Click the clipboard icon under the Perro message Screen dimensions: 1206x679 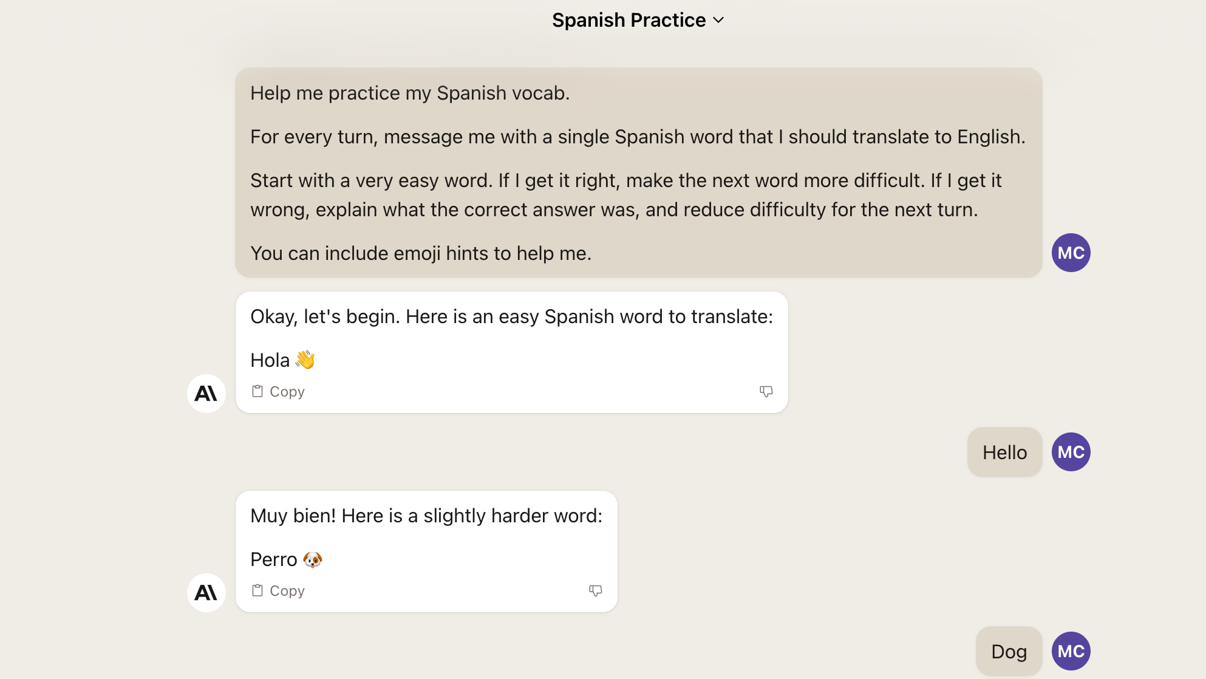pos(257,590)
